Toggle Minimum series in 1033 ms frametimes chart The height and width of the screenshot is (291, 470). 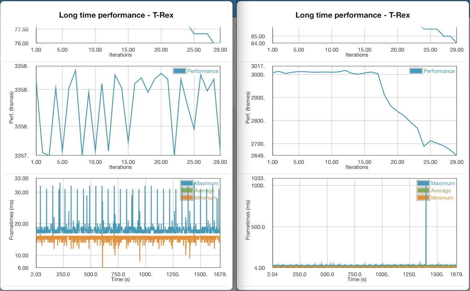[x=423, y=197]
